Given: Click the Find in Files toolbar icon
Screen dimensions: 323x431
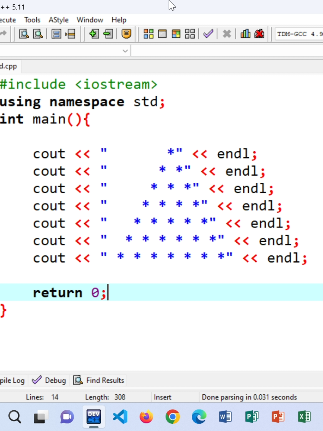Looking at the screenshot, I should (38, 34).
